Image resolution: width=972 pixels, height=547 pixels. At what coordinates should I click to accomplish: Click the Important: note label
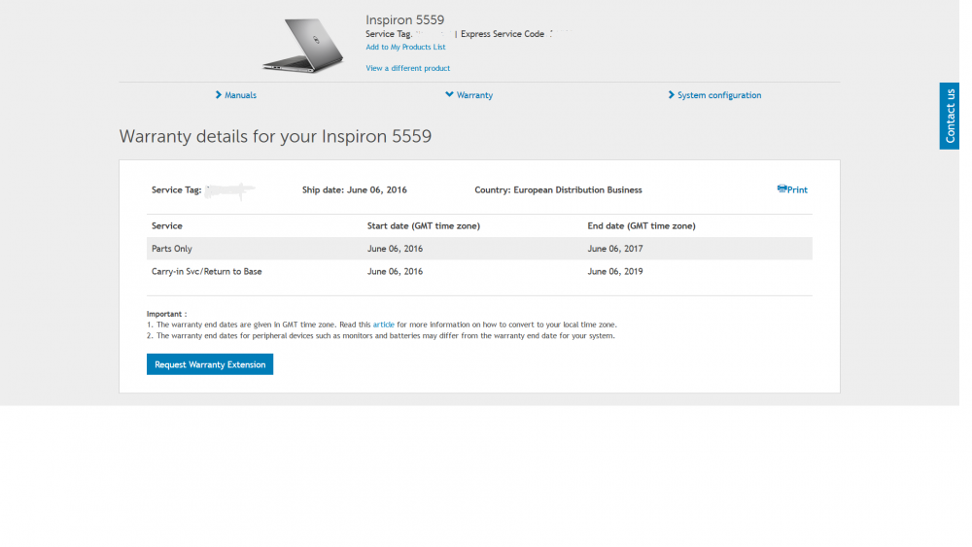click(167, 314)
